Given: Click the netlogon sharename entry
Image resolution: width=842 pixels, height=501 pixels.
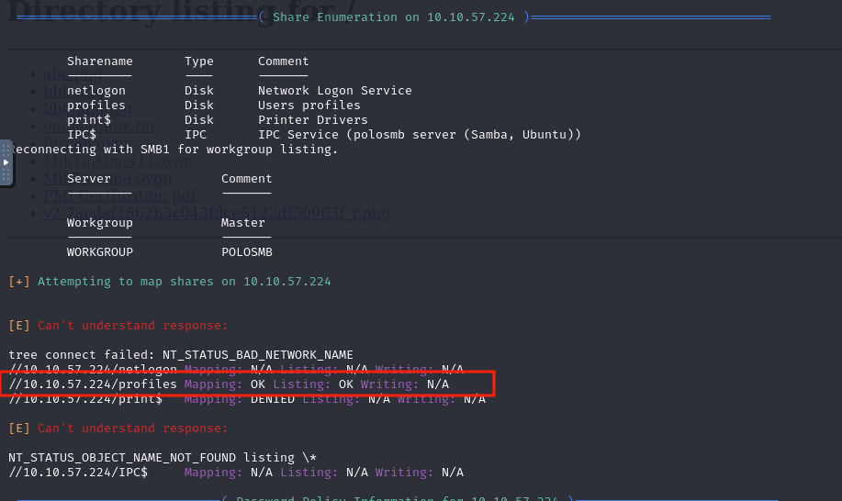Looking at the screenshot, I should [x=95, y=91].
